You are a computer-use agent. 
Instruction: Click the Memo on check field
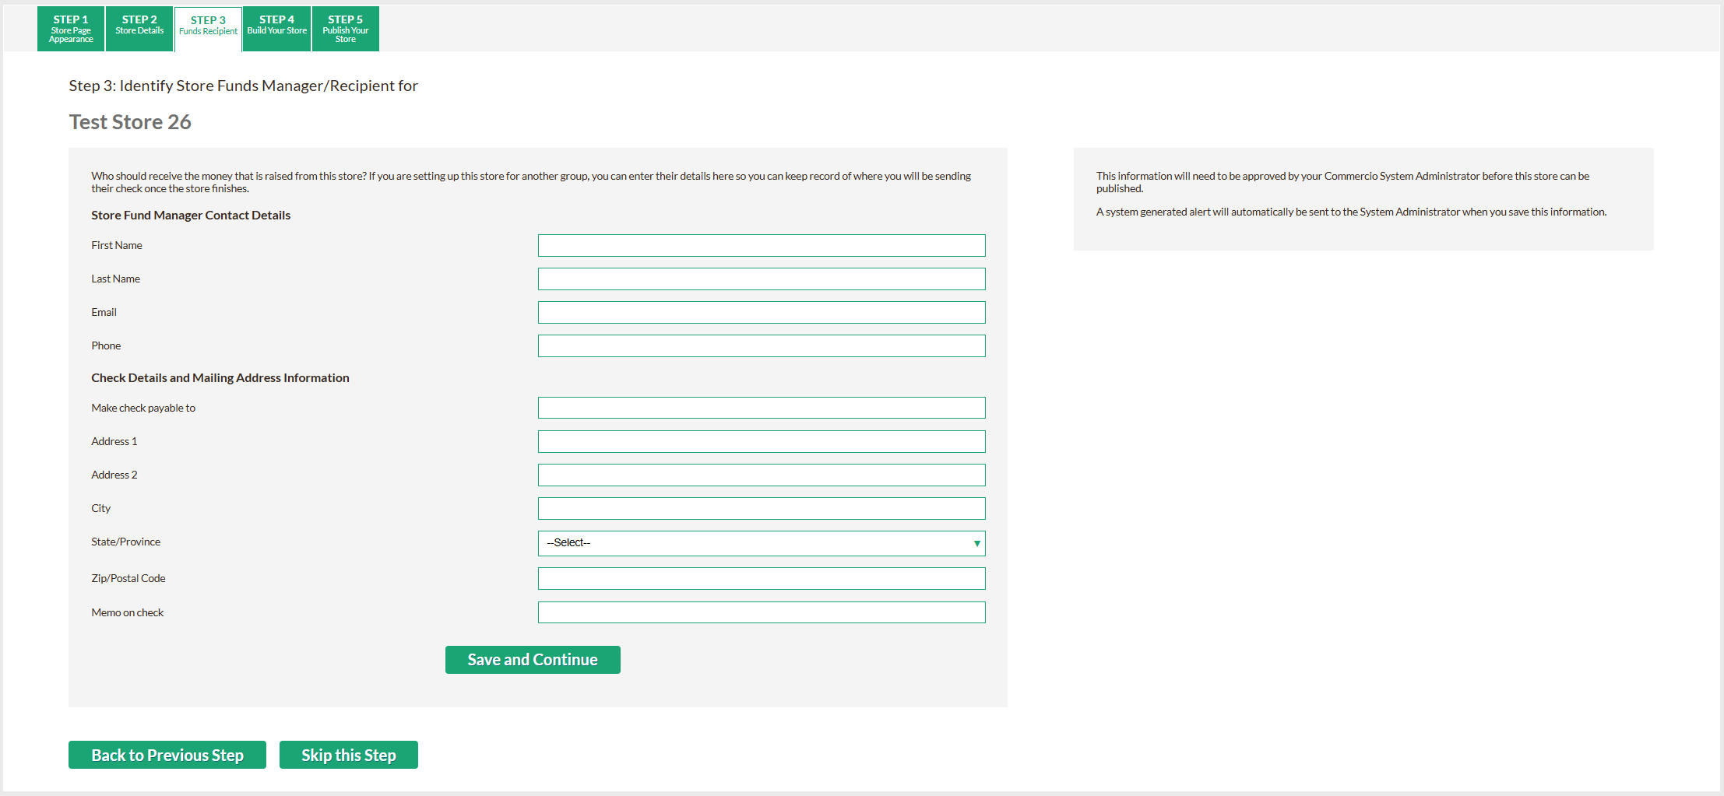pyautogui.click(x=761, y=613)
